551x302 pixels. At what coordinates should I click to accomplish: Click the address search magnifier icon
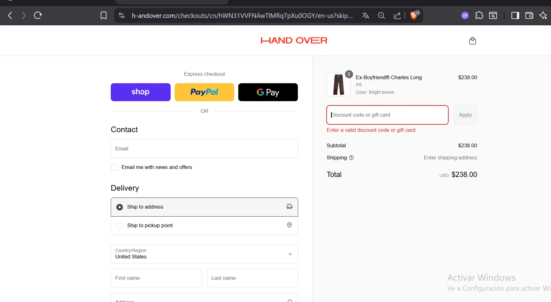[290, 301]
